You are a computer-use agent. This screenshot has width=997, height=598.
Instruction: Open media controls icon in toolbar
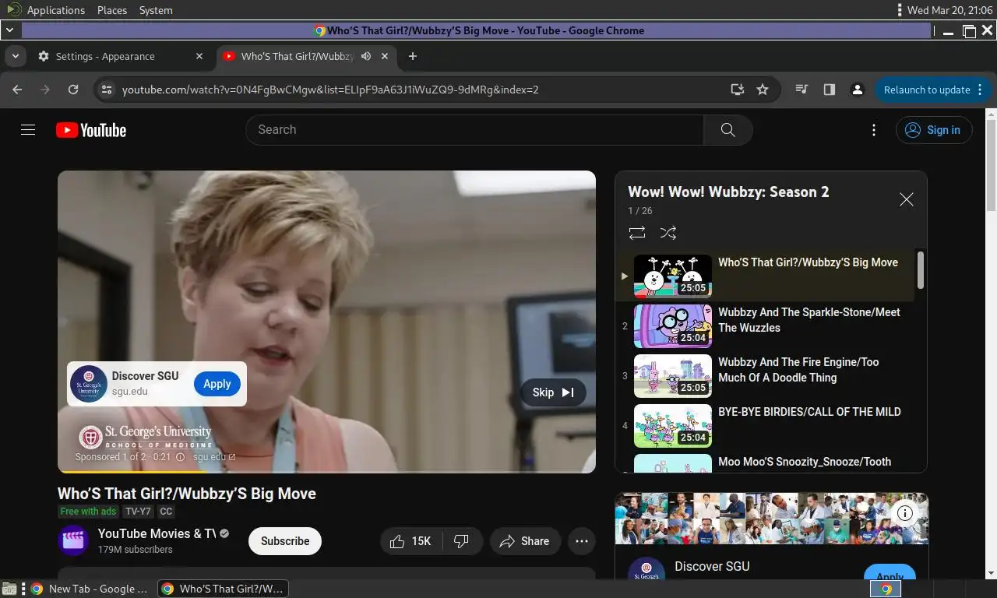pos(801,90)
